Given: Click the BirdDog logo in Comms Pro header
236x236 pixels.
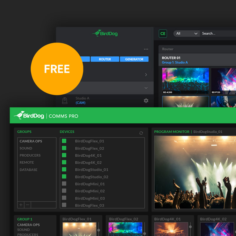Looking at the screenshot, I should tap(29, 115).
